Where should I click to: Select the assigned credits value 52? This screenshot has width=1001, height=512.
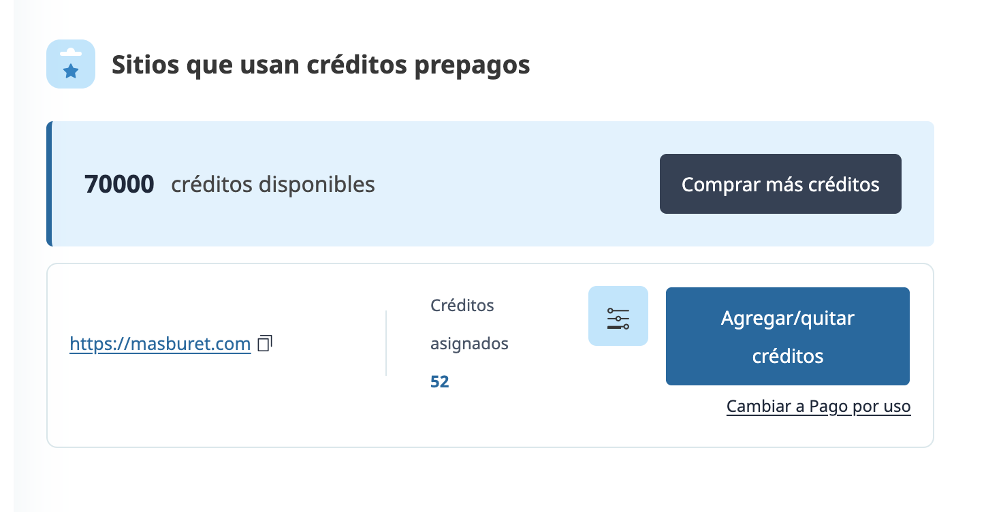[x=440, y=382]
